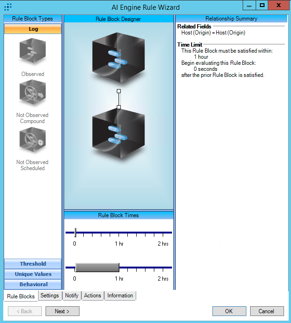
Task: Click the app logo icon in title bar
Action: point(8,7)
